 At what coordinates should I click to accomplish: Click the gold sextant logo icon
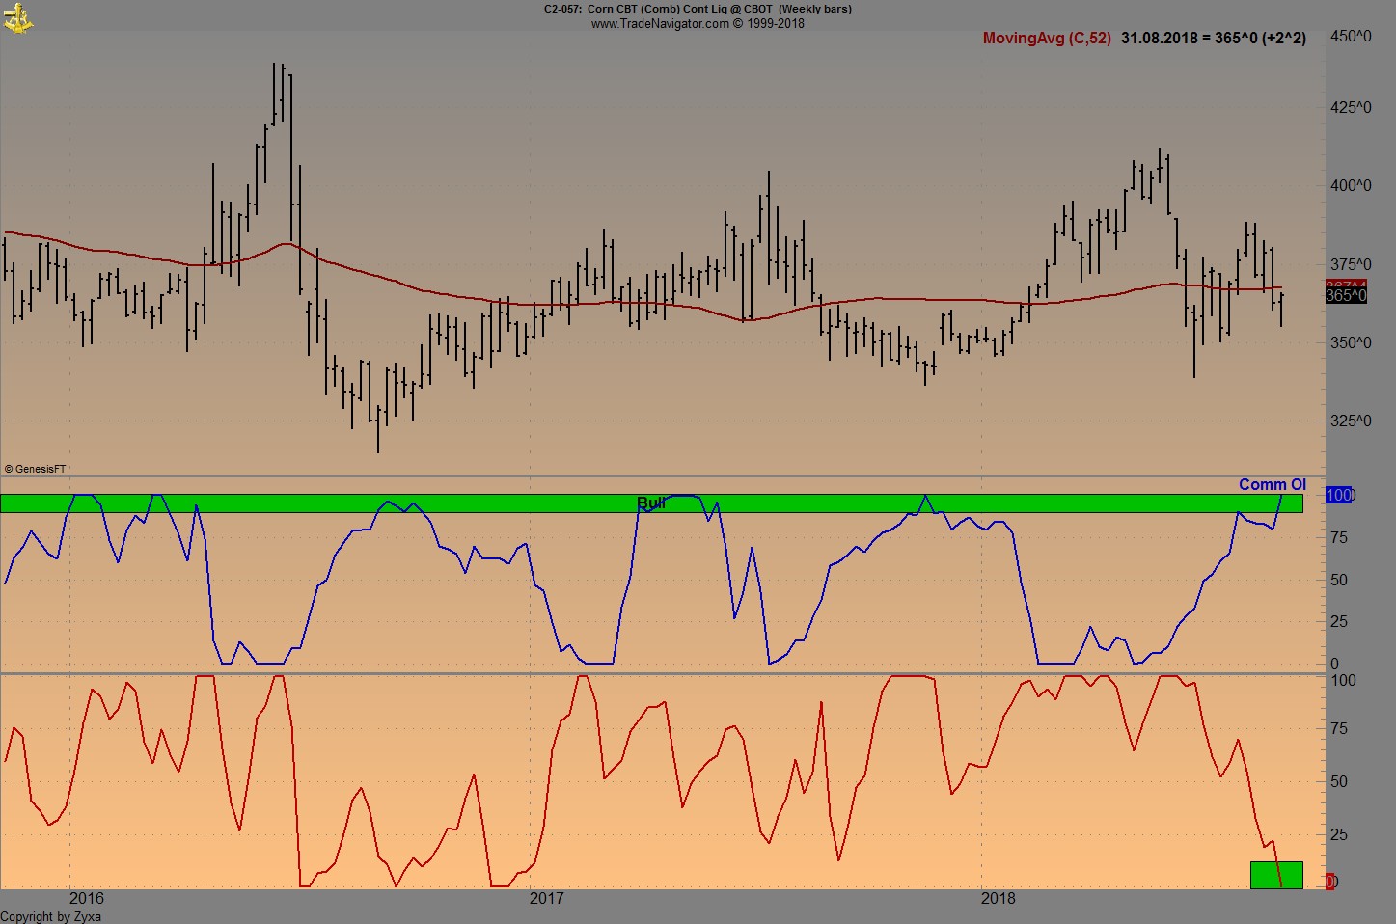point(19,17)
